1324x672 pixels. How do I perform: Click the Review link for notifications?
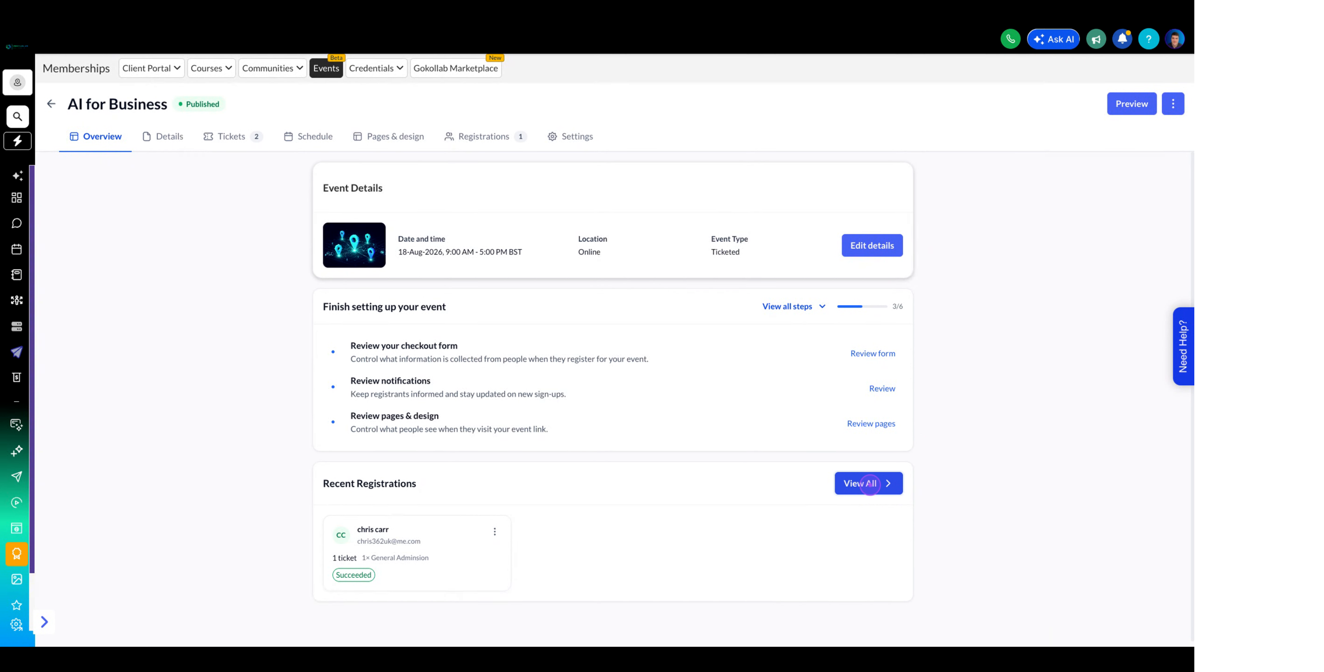881,388
